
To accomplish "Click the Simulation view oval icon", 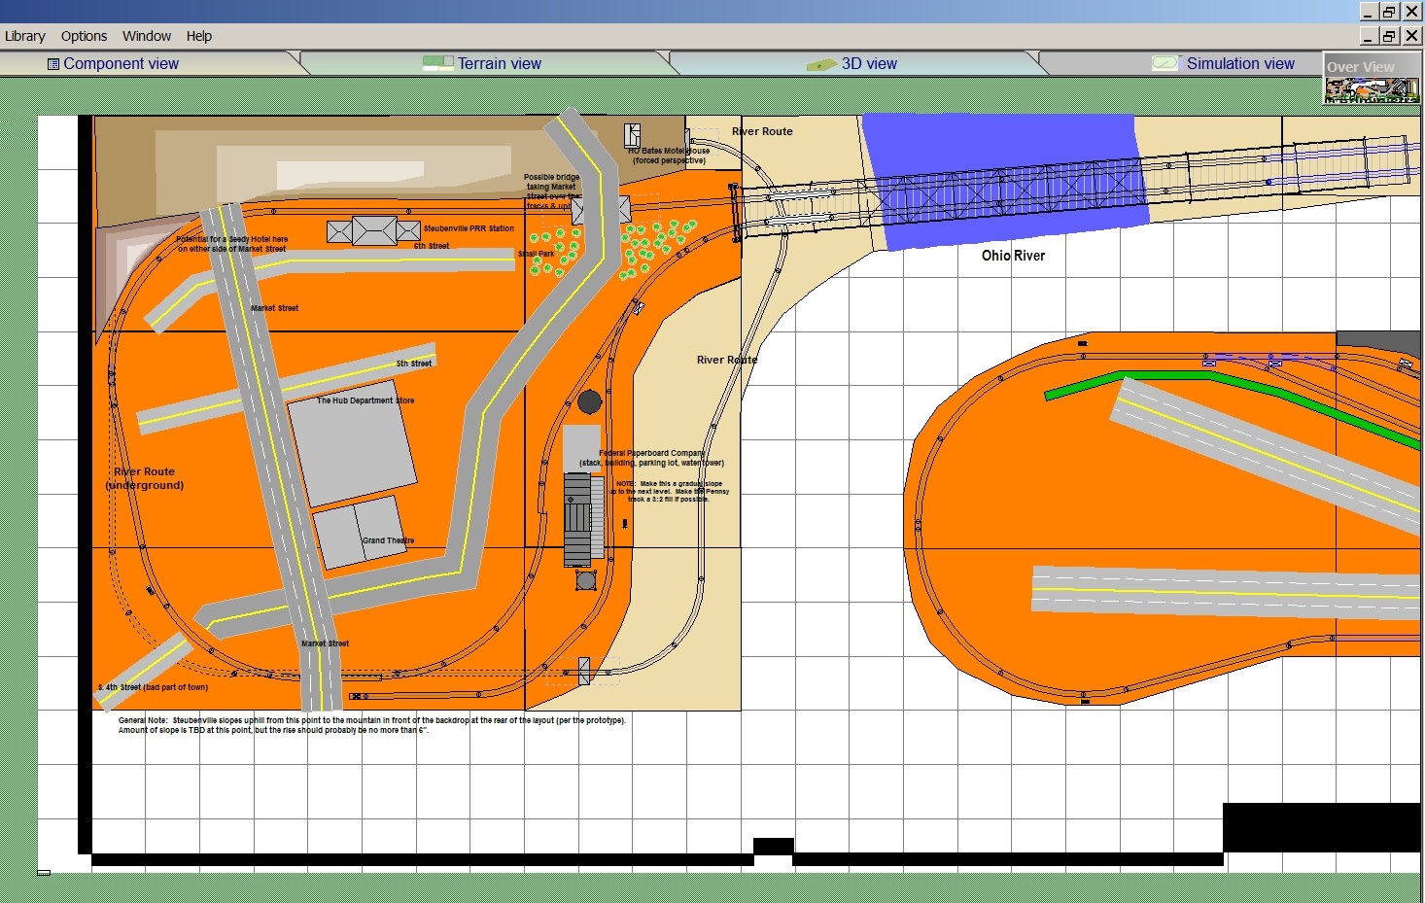I will 1164,62.
